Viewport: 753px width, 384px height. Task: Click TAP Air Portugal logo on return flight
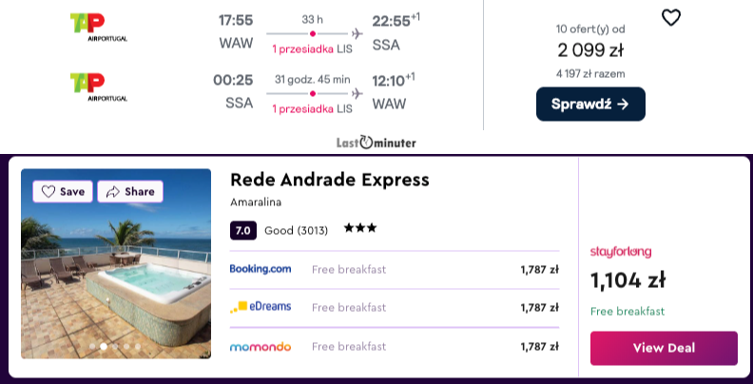pyautogui.click(x=99, y=86)
